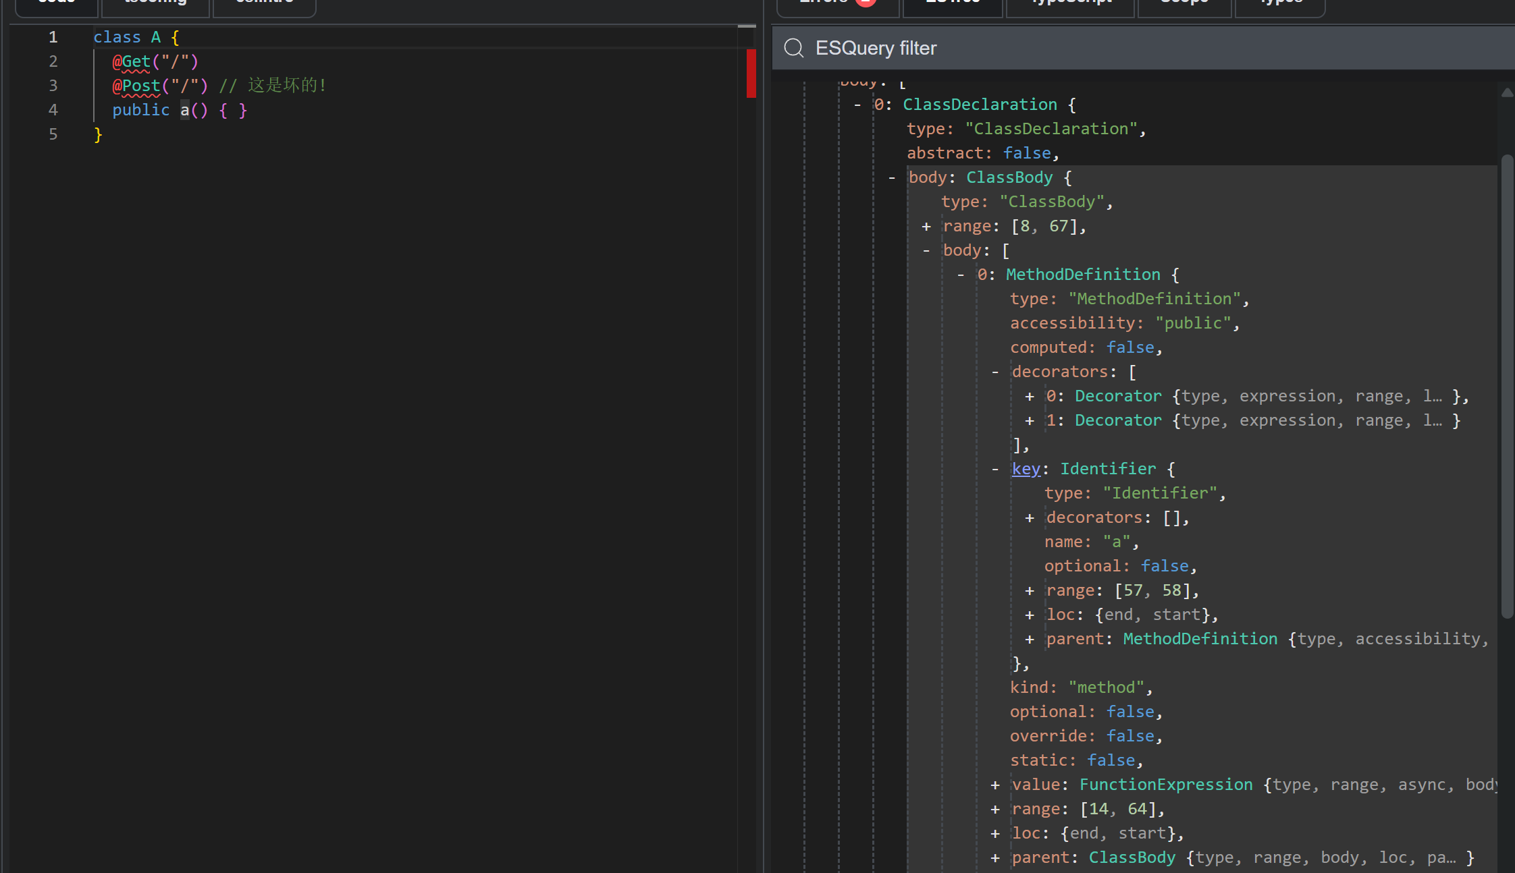1515x873 pixels.
Task: Expand the empty decorators: [] entry
Action: [1030, 517]
